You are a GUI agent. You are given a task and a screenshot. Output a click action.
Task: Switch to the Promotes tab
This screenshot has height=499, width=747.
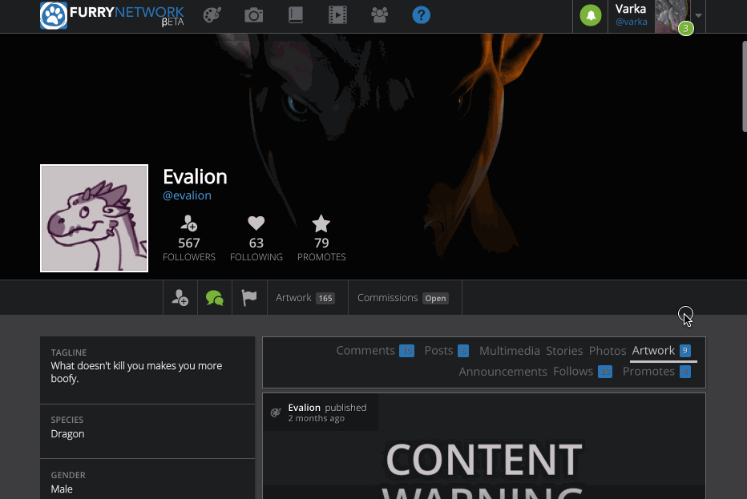point(648,372)
